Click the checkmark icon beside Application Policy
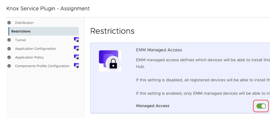Screen dimensions: 270x118 (9, 57)
